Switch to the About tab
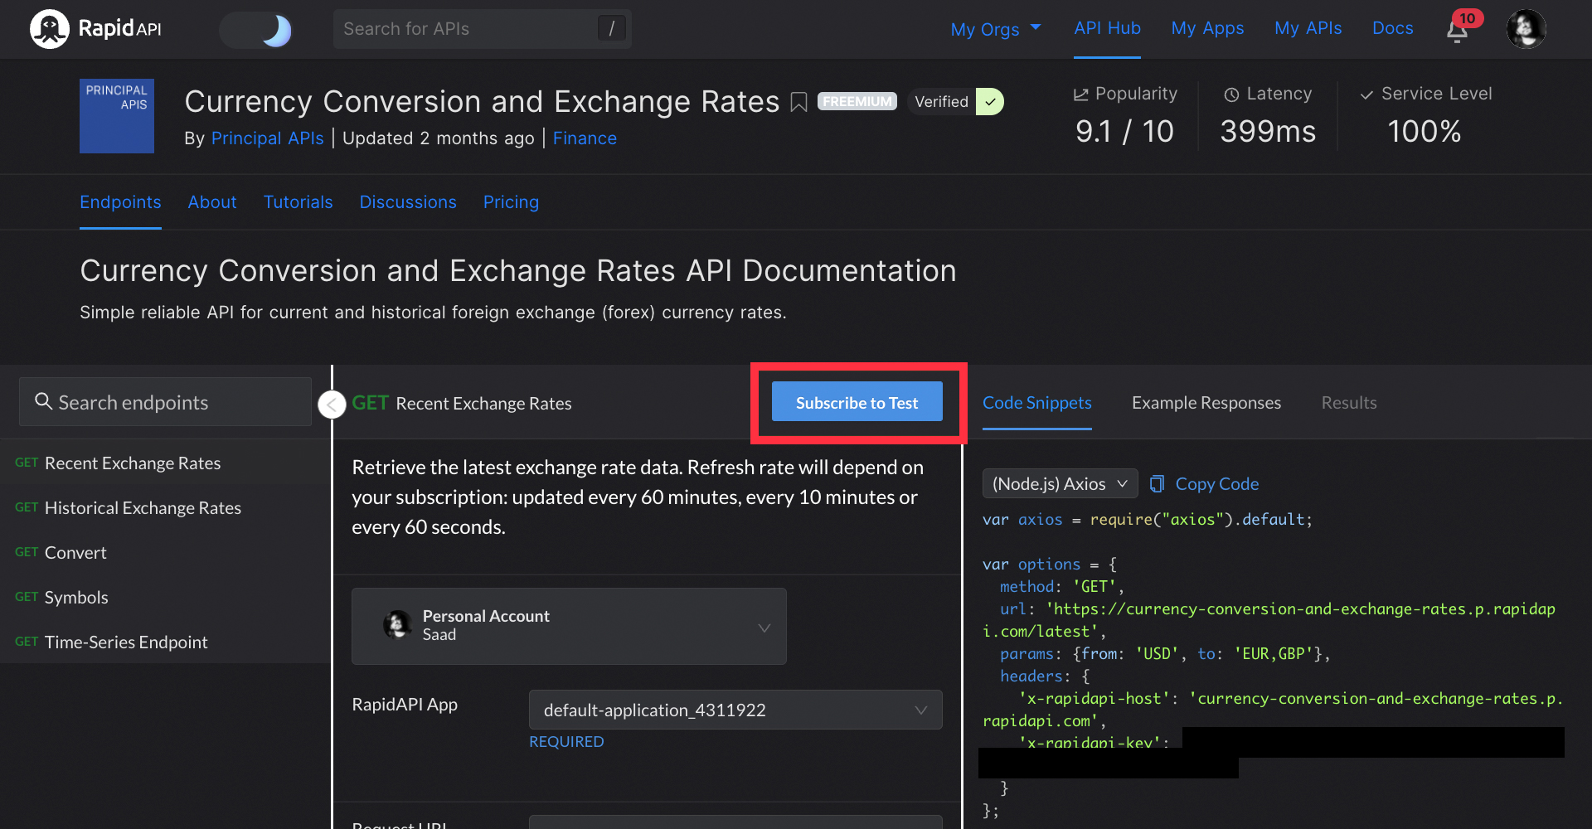Image resolution: width=1592 pixels, height=829 pixels. (212, 202)
